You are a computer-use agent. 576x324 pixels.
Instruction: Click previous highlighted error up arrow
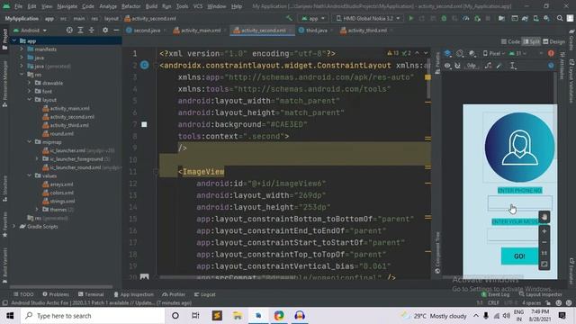pyautogui.click(x=417, y=53)
